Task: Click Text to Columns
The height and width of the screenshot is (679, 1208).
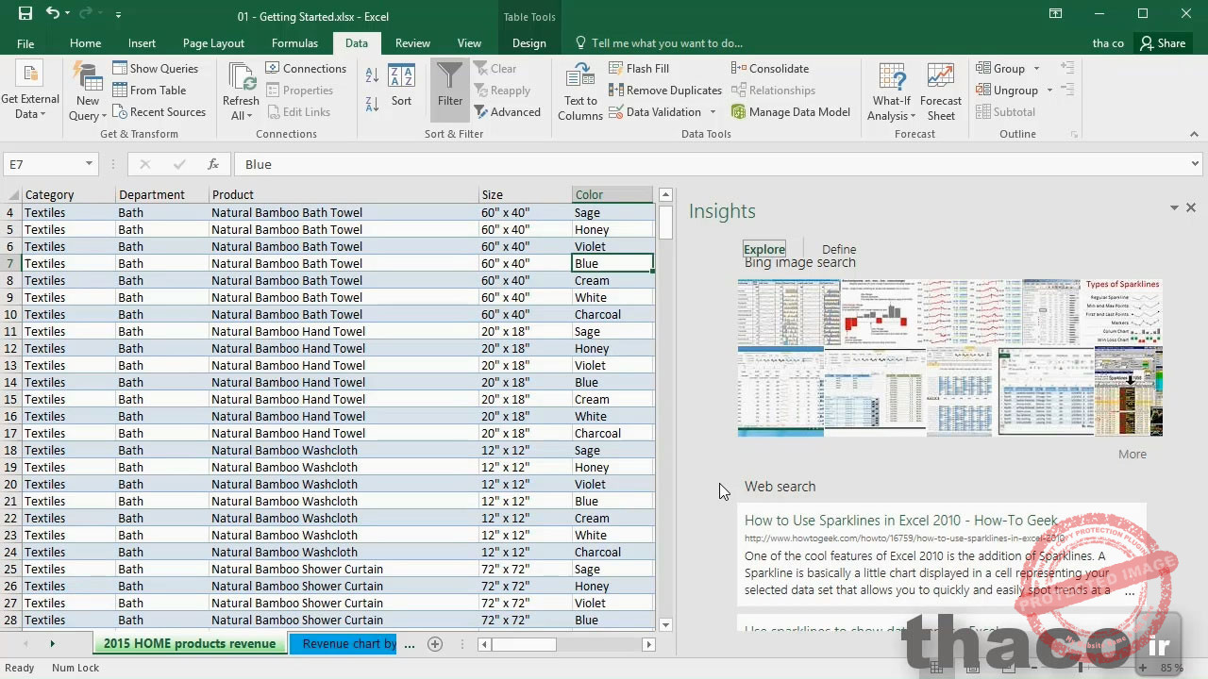Action: point(580,92)
